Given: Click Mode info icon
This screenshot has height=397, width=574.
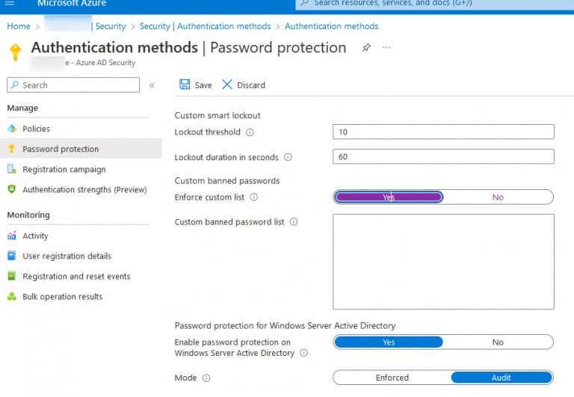Looking at the screenshot, I should pyautogui.click(x=206, y=378).
